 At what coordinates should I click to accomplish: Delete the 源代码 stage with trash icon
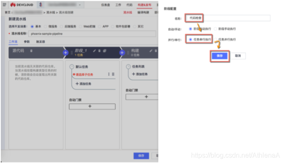(x=31, y=51)
